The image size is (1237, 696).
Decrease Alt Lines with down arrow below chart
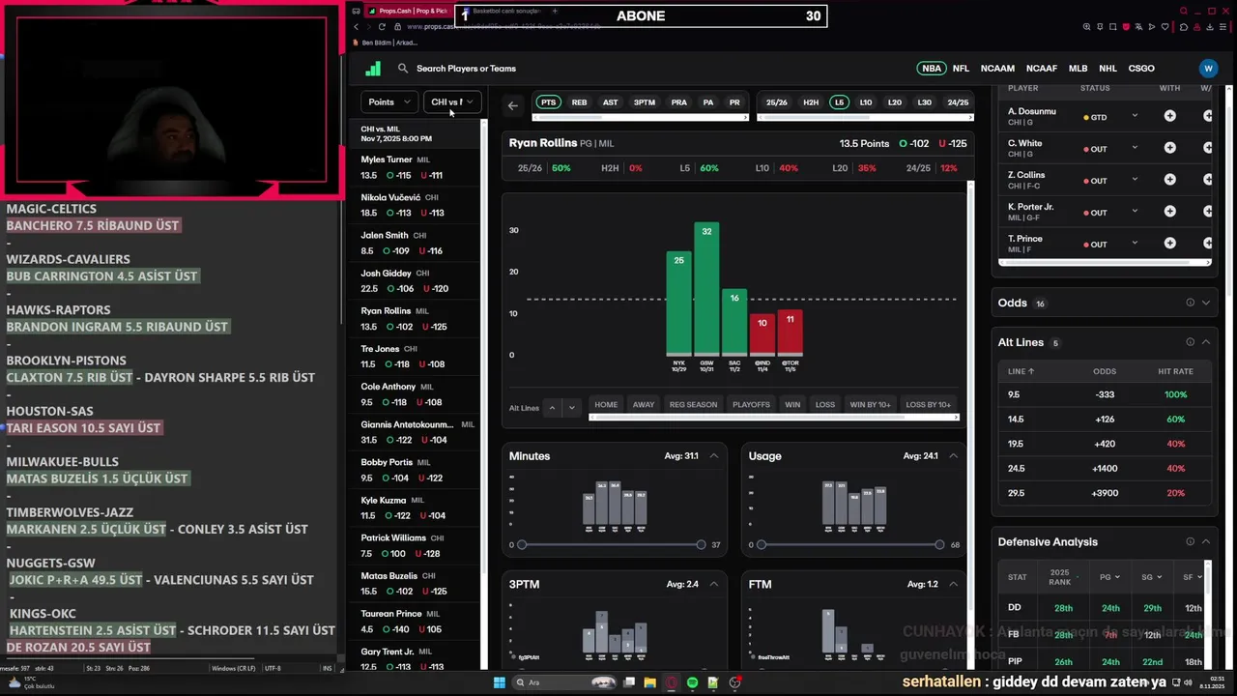572,408
